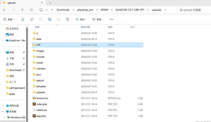
Task: Click the search box 在 uploads 中搜索
Action: [193, 10]
